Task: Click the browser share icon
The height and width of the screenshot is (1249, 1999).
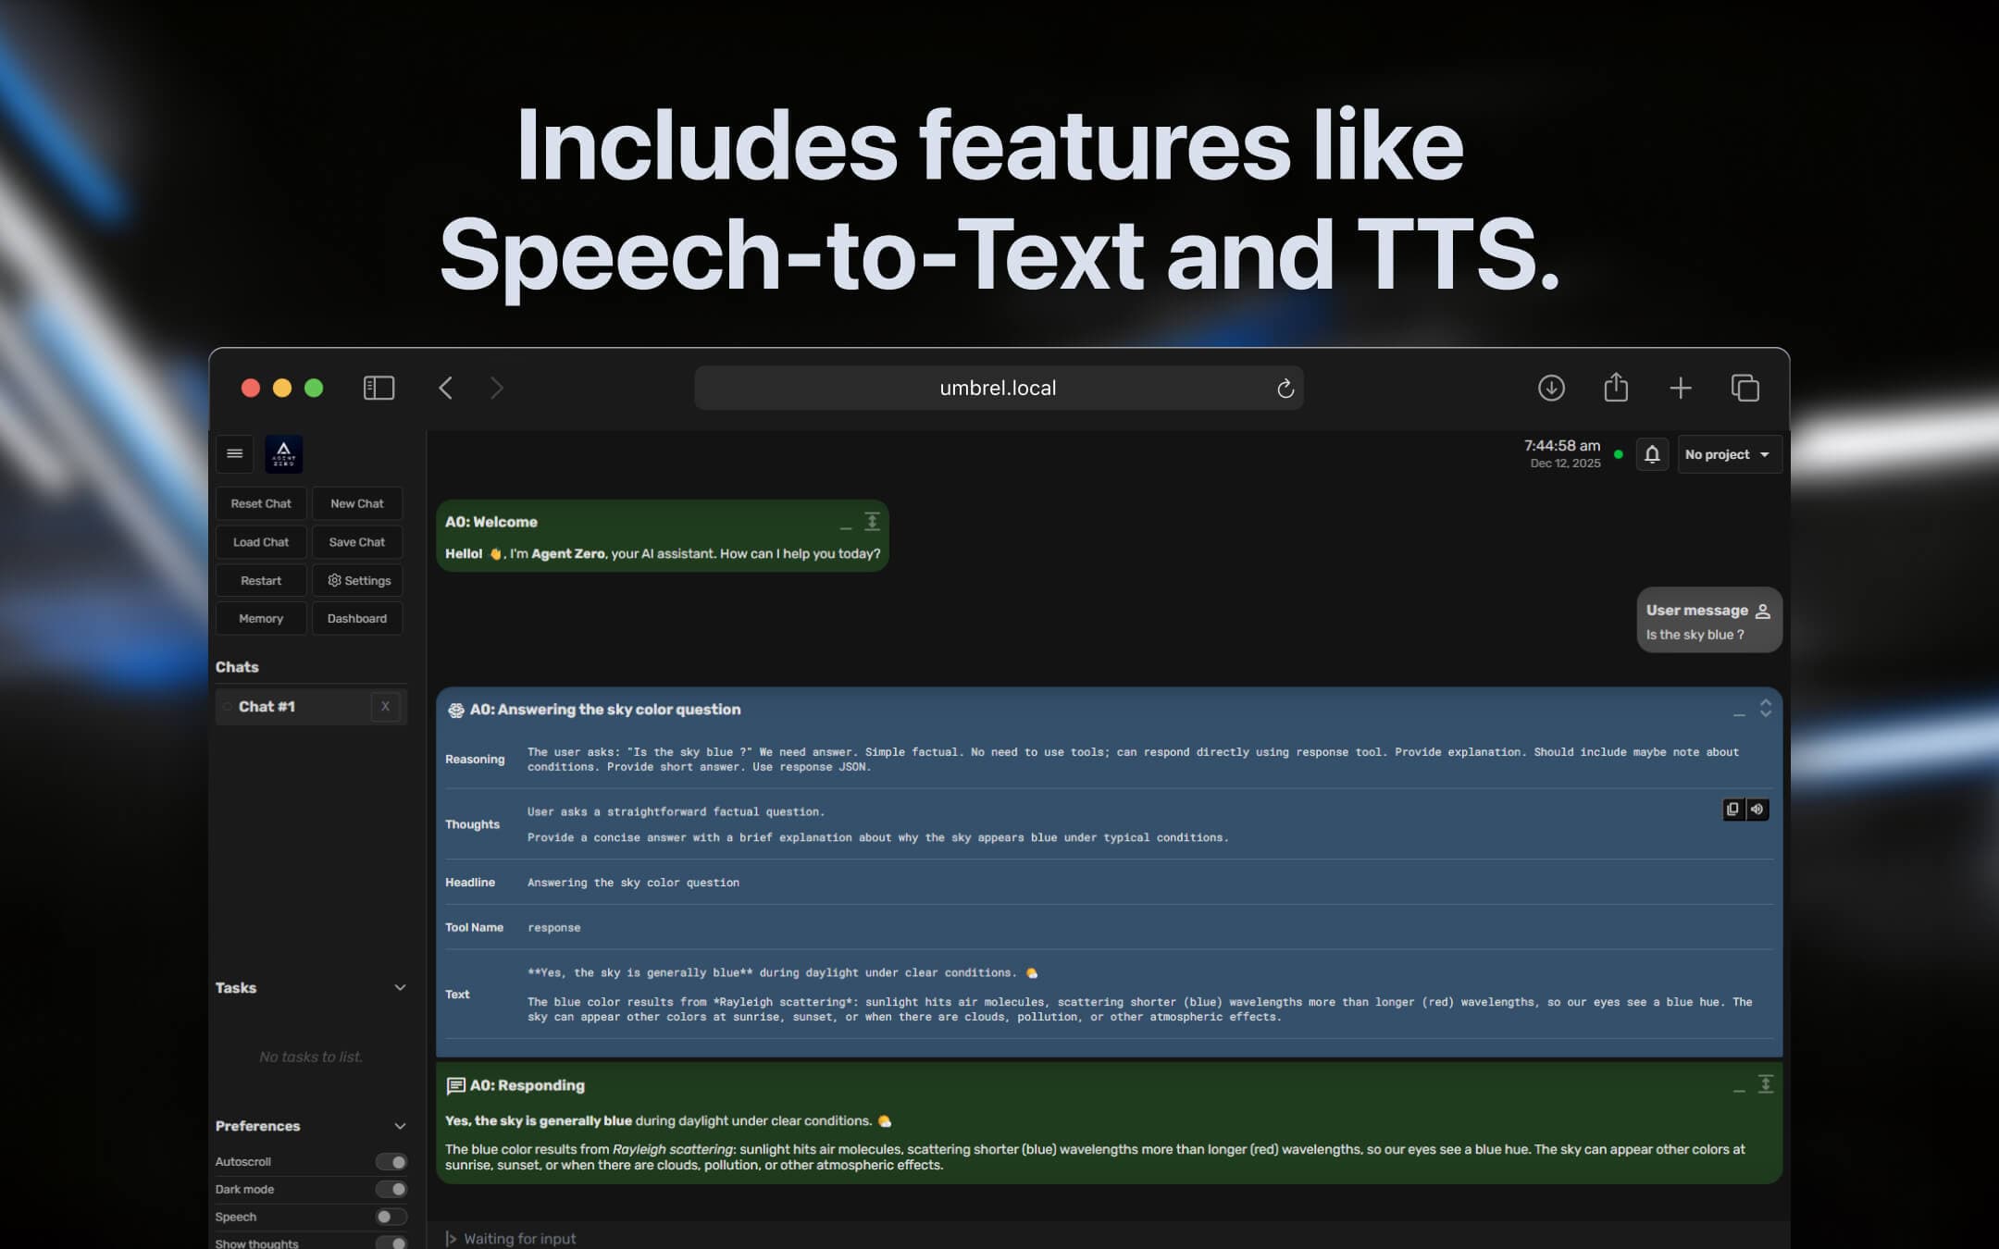Action: [1616, 388]
